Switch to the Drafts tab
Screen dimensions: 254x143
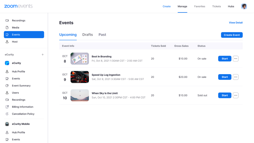pos(88,35)
